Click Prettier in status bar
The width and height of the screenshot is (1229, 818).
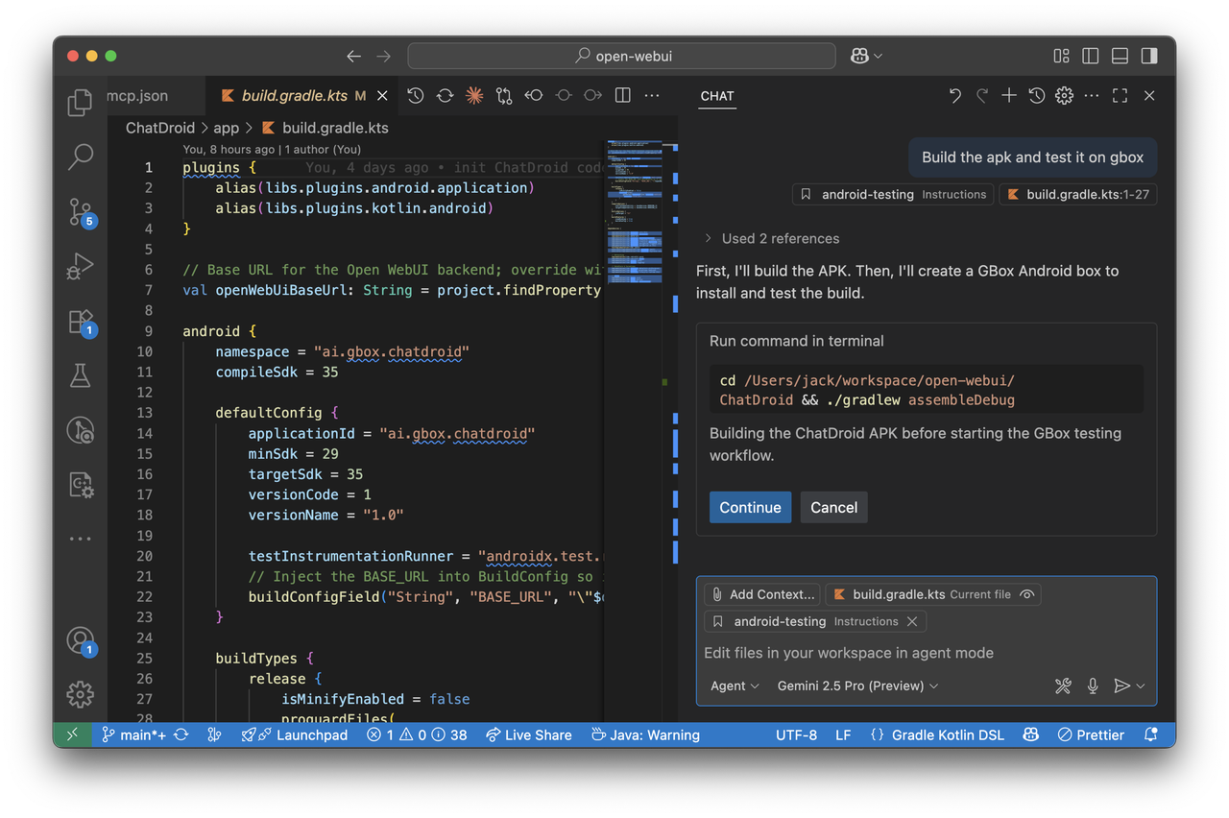click(1091, 734)
